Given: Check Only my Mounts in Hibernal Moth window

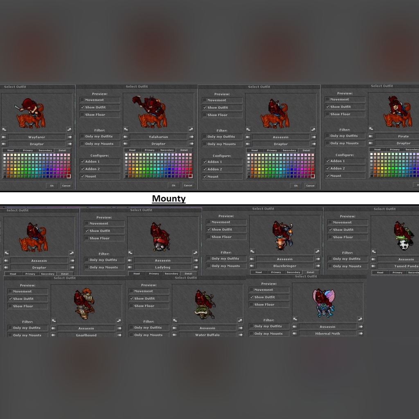Looking at the screenshot, I should tap(269, 334).
